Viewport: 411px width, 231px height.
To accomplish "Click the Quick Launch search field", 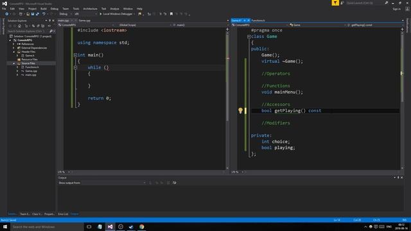I will pos(365,3).
